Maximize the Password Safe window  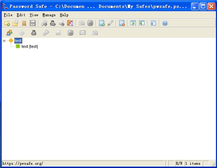click(203, 7)
